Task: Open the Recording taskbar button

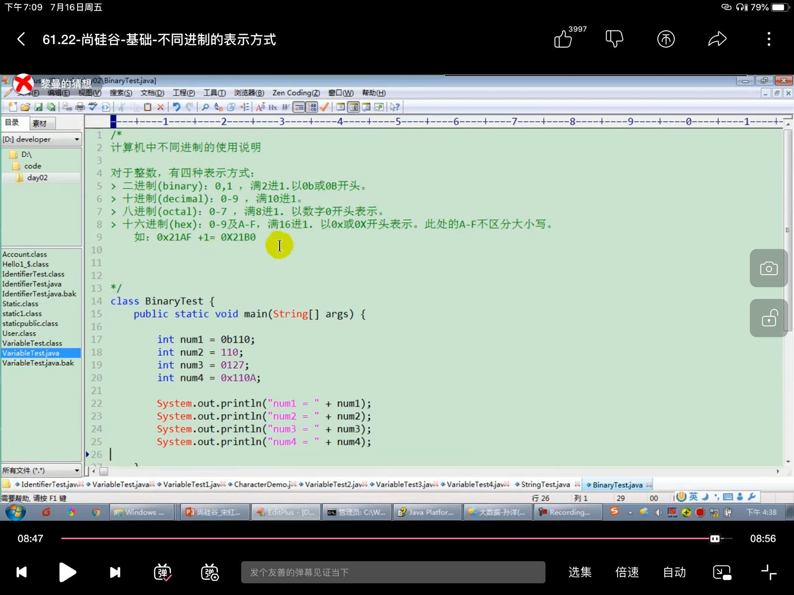Action: [568, 512]
